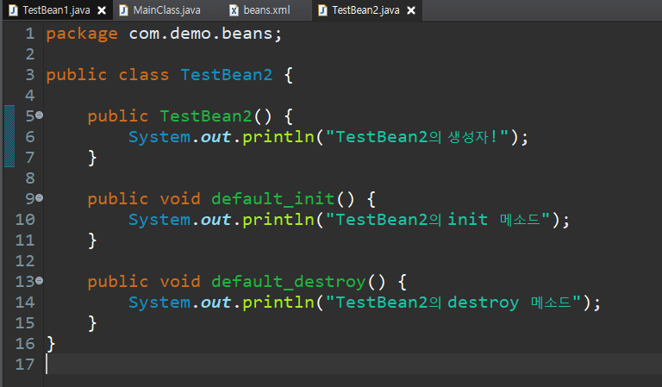The image size is (662, 387).
Task: Click line number 10 in the gutter
Action: (25, 220)
